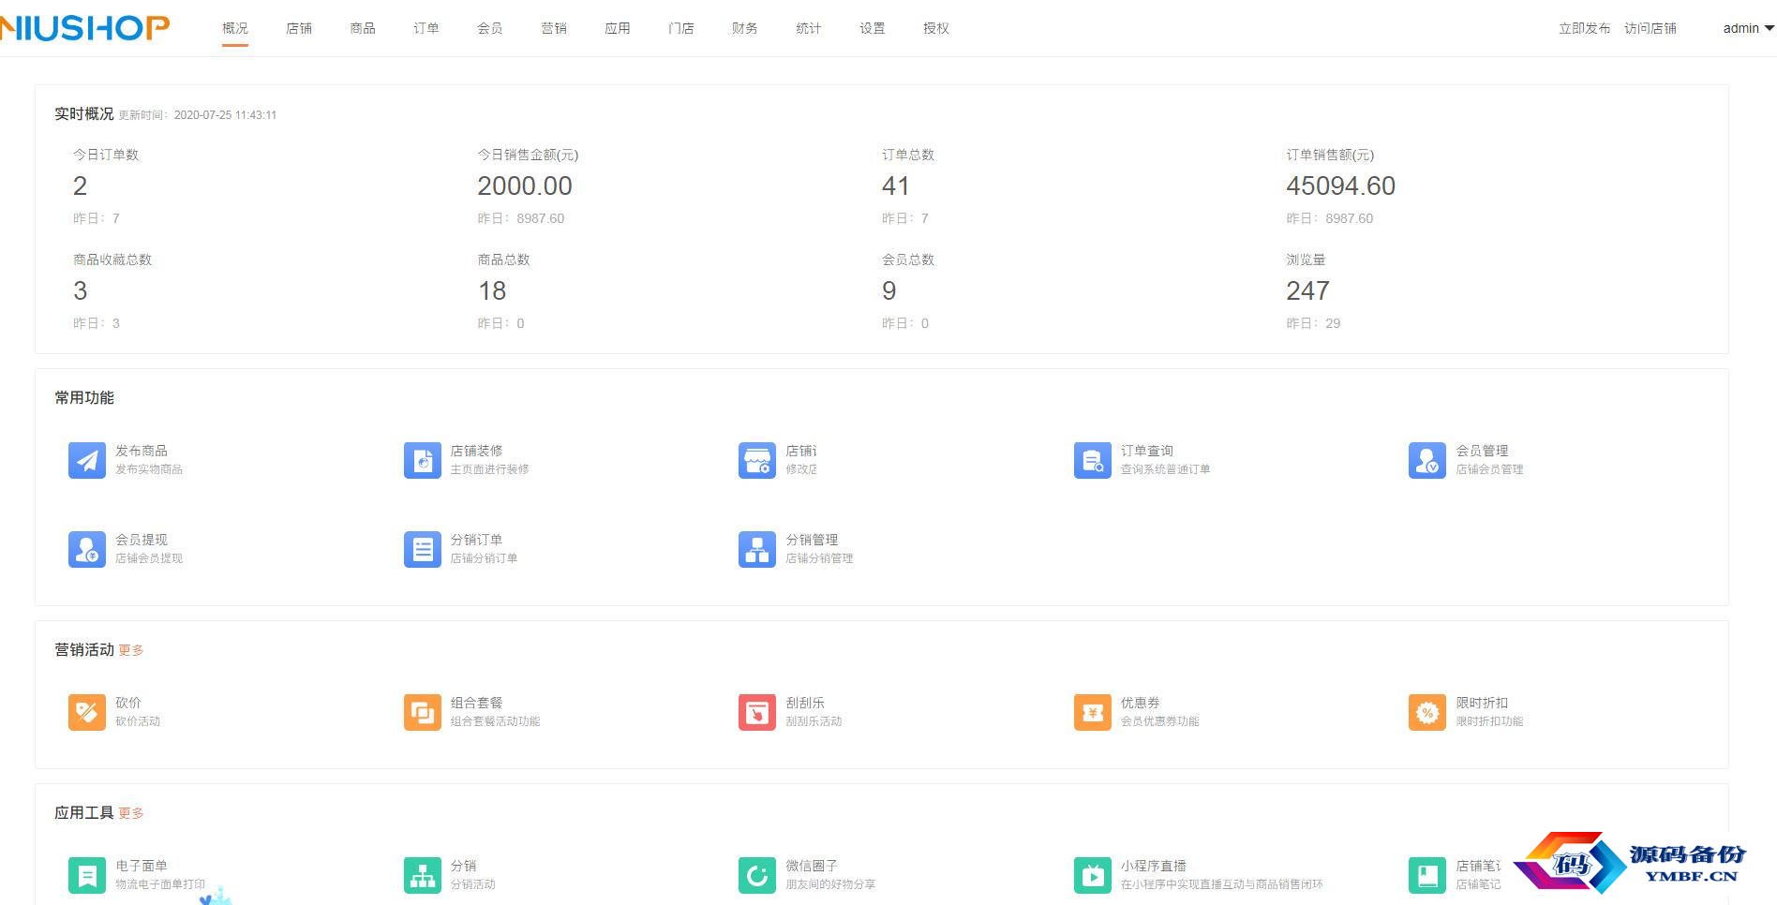1777x905 pixels.
Task: Click the update time 2020-07-25 11:43:11
Action: (x=225, y=115)
